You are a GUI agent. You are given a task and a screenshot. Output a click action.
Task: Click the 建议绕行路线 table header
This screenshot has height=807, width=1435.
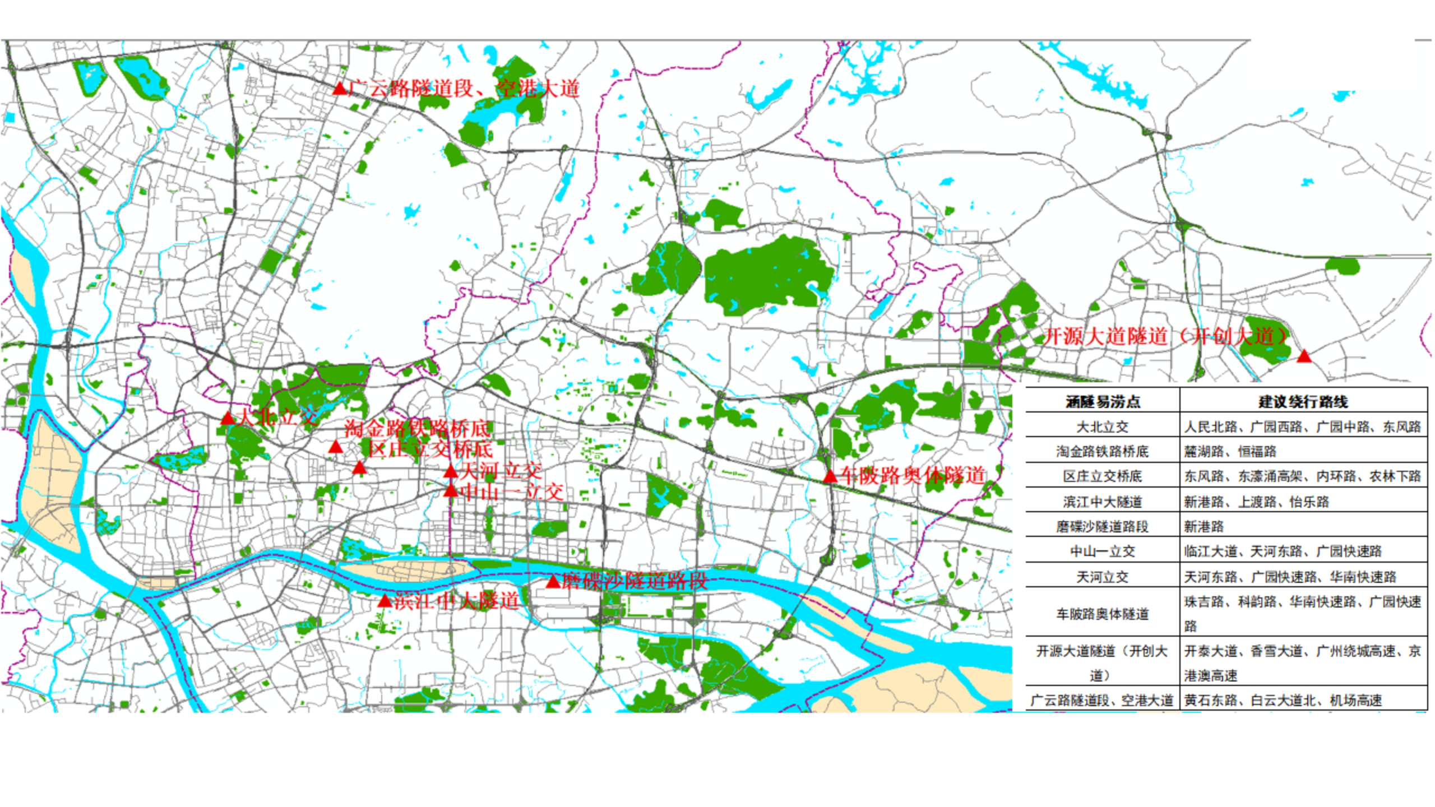(x=1303, y=401)
